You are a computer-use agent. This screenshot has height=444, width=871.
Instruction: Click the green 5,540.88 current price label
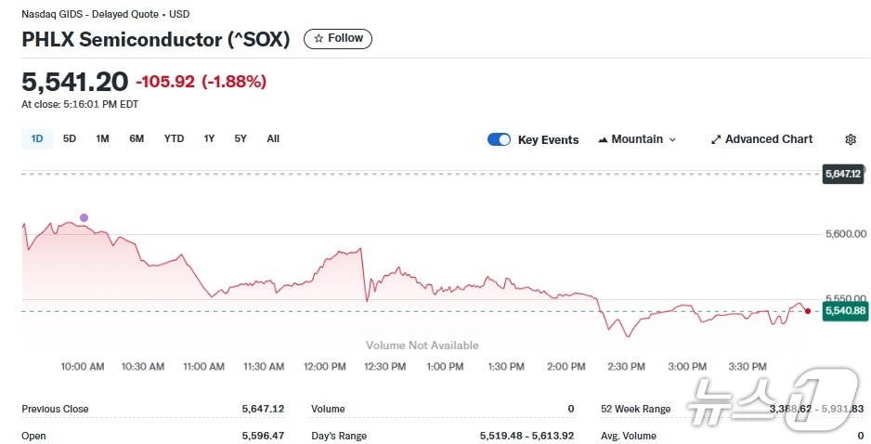(x=844, y=311)
